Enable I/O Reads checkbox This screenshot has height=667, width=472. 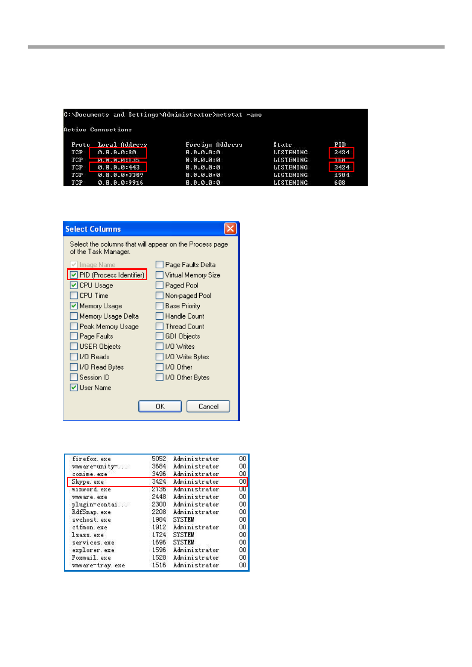[74, 357]
